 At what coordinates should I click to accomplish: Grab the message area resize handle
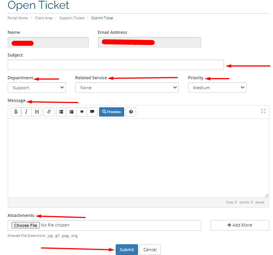point(267,195)
